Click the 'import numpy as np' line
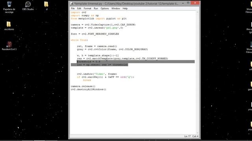Screen dimensions: 252x141 (x=85, y=16)
